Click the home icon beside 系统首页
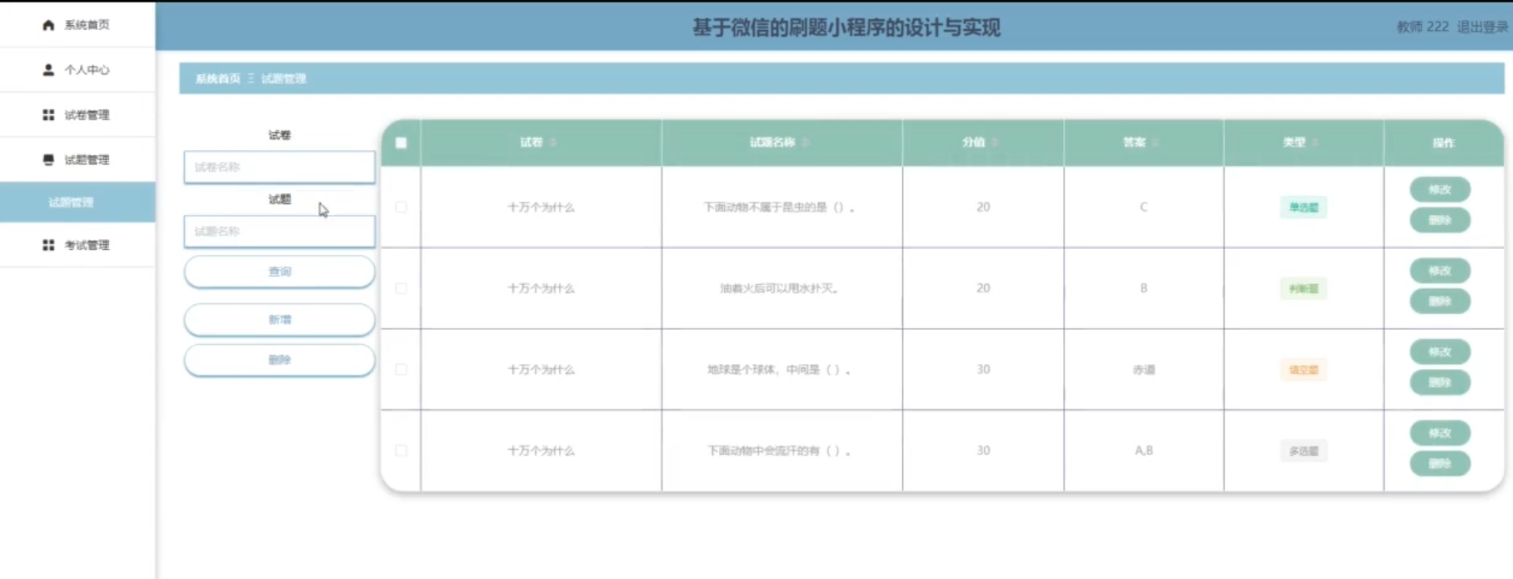Image resolution: width=1513 pixels, height=579 pixels. [48, 25]
